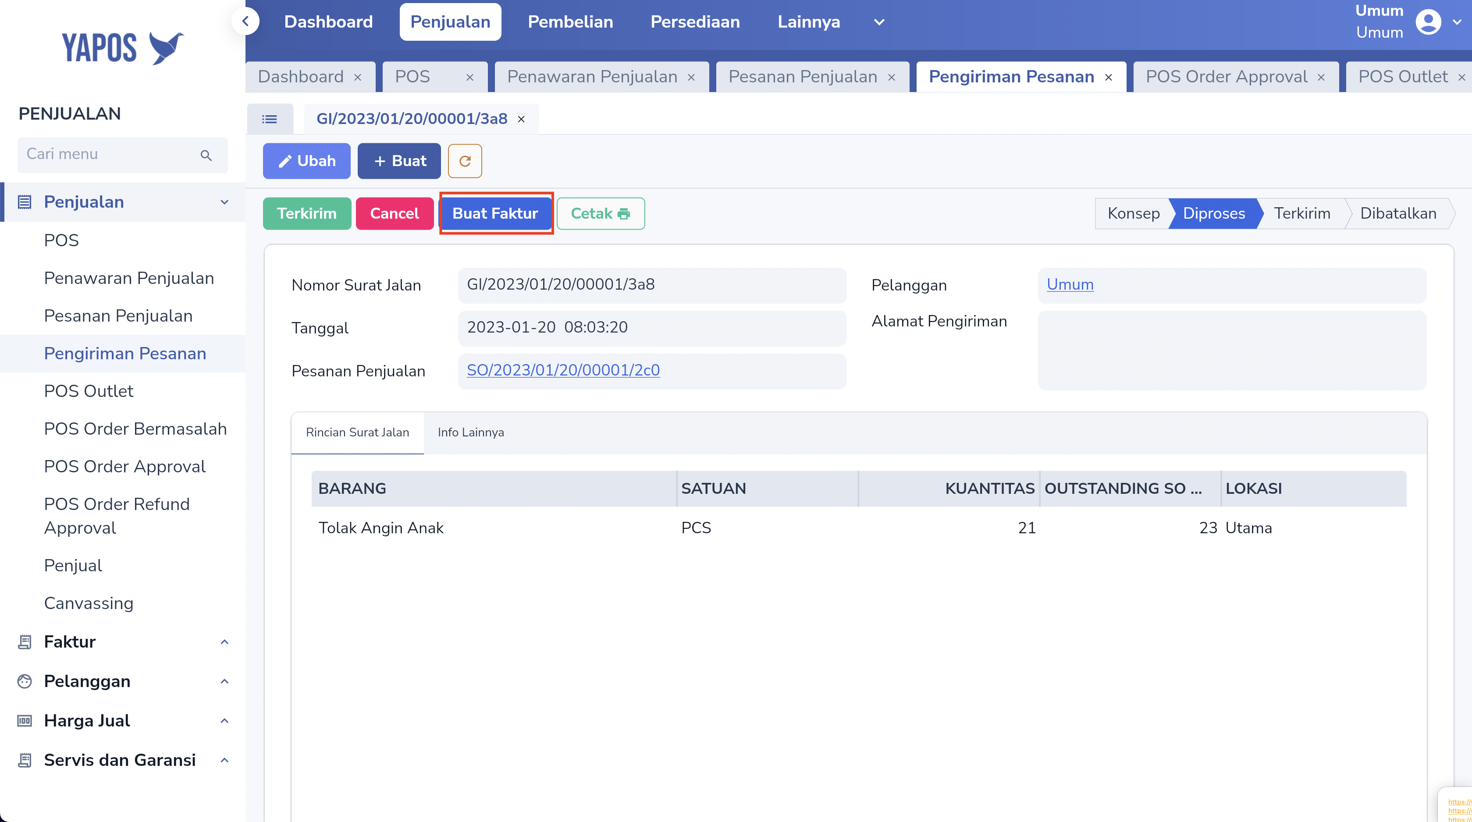The width and height of the screenshot is (1472, 822).
Task: Open Canvassing in the sidebar
Action: pos(89,603)
